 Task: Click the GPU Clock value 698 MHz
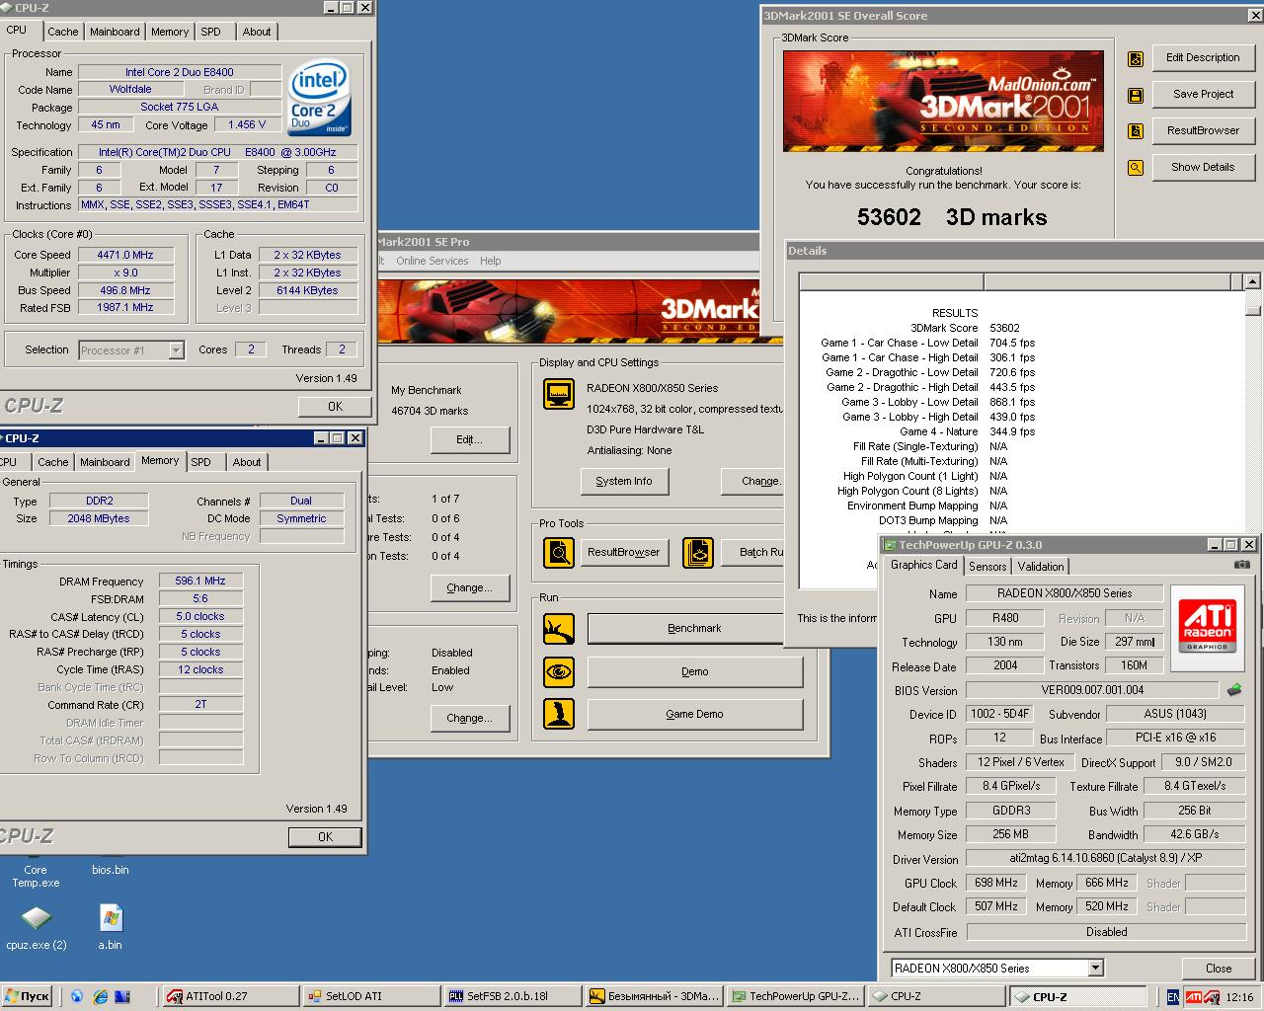point(996,883)
